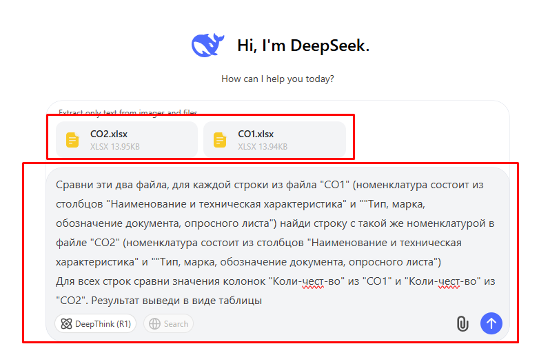Viewport: 539px width, 353px height.
Task: Open the CO1.xlsx attachment card
Action: [x=274, y=139]
